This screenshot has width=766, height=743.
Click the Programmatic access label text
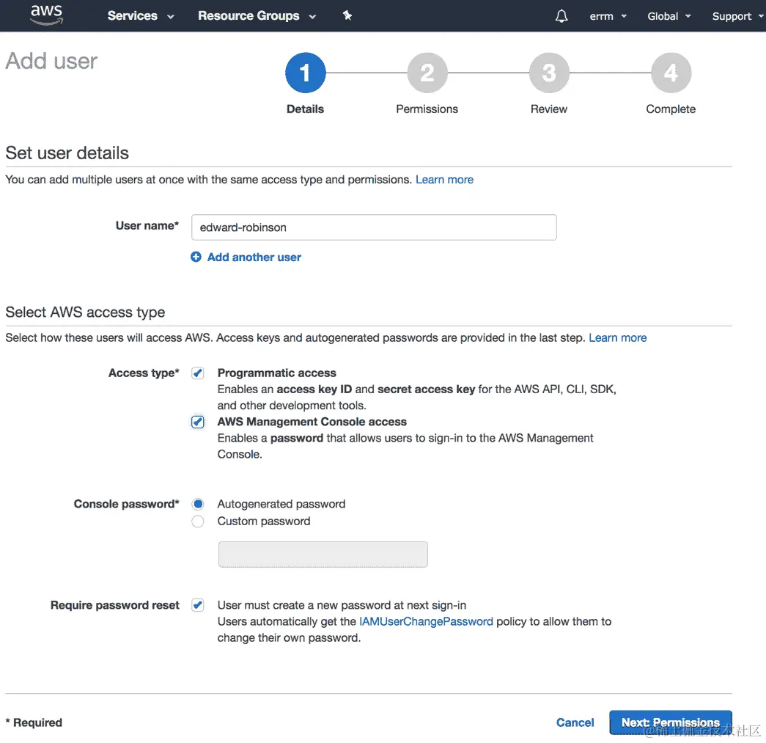(x=276, y=373)
